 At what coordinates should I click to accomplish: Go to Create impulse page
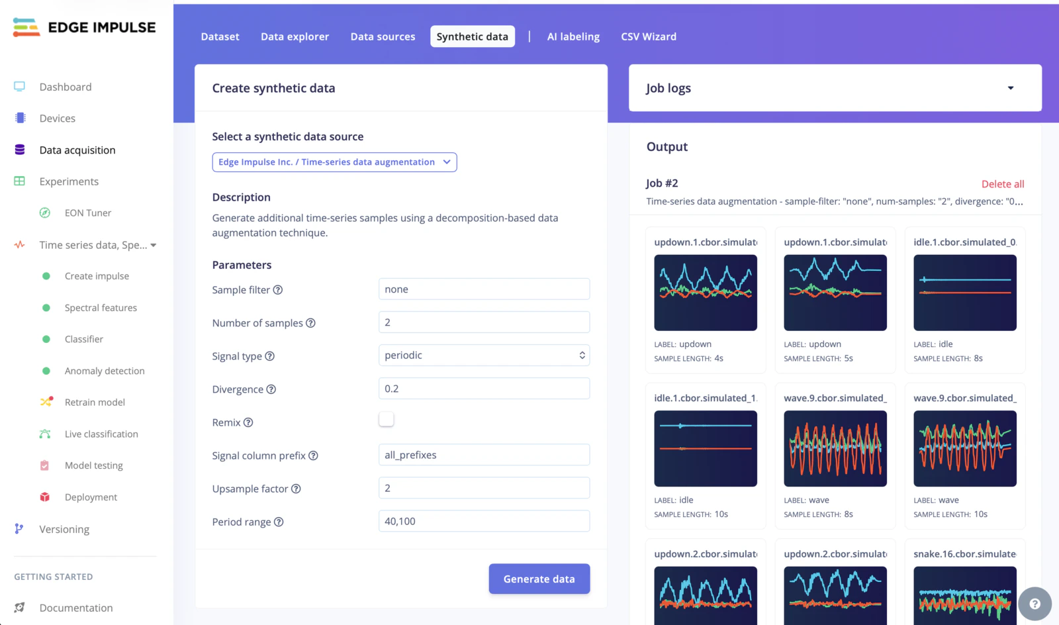pos(97,276)
